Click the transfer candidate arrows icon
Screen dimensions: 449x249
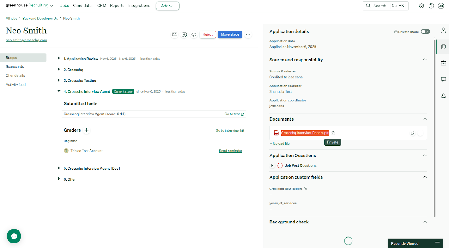pyautogui.click(x=194, y=34)
